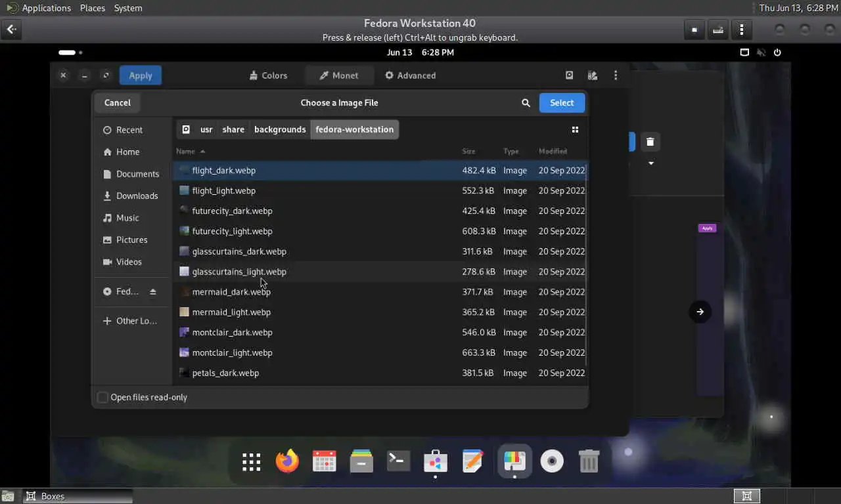Eject the Fed... mounted volume
Viewport: 841px width, 504px height.
(x=153, y=291)
